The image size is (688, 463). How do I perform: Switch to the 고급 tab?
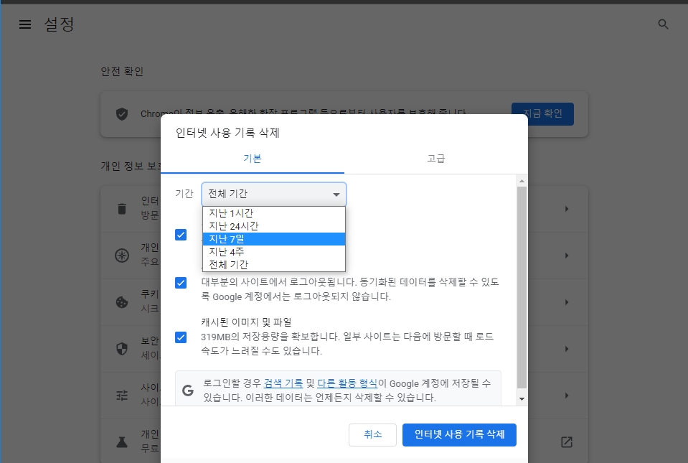point(435,159)
